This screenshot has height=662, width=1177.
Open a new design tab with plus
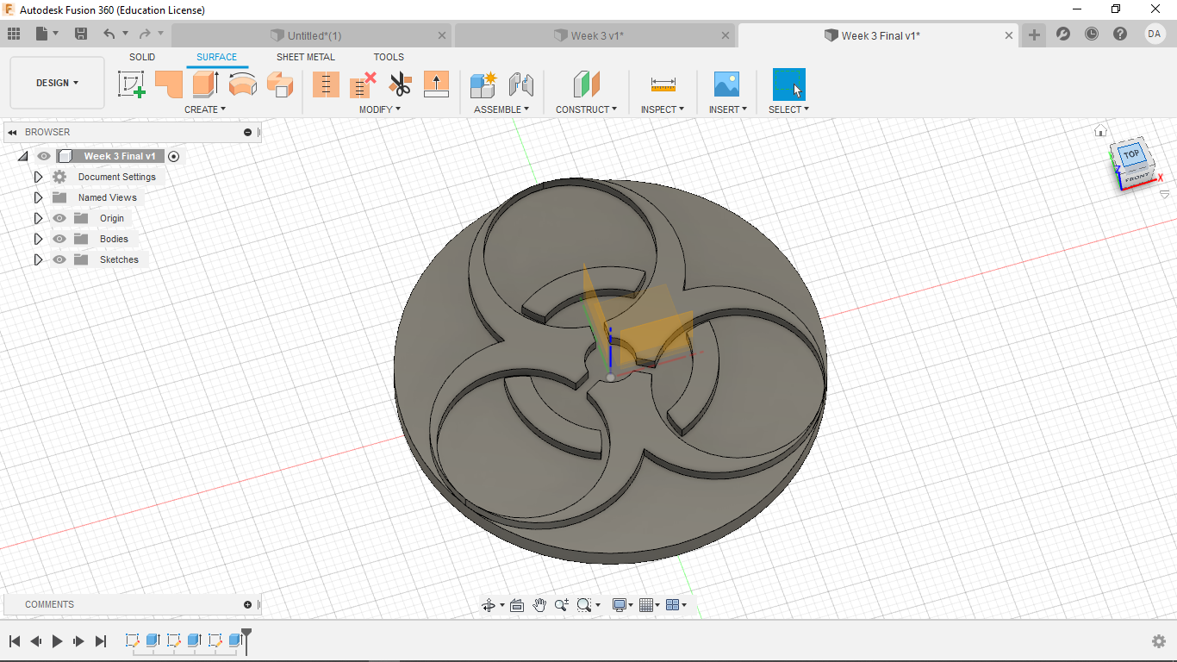1034,35
